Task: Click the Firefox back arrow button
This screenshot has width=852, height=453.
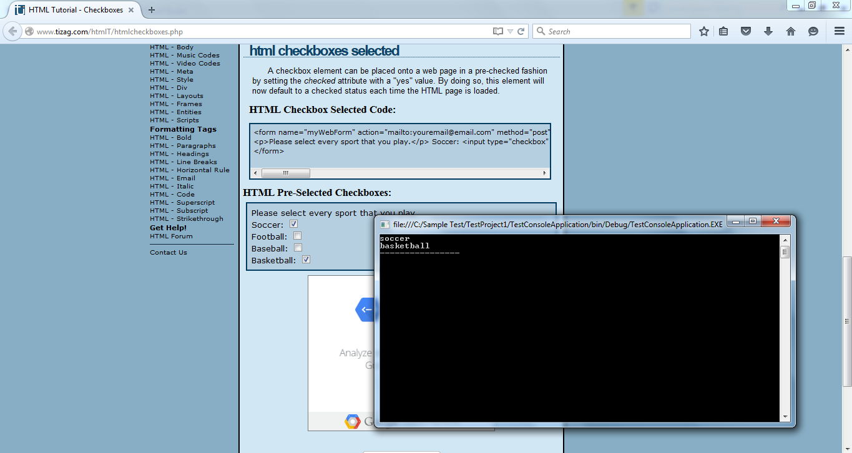Action: point(12,31)
